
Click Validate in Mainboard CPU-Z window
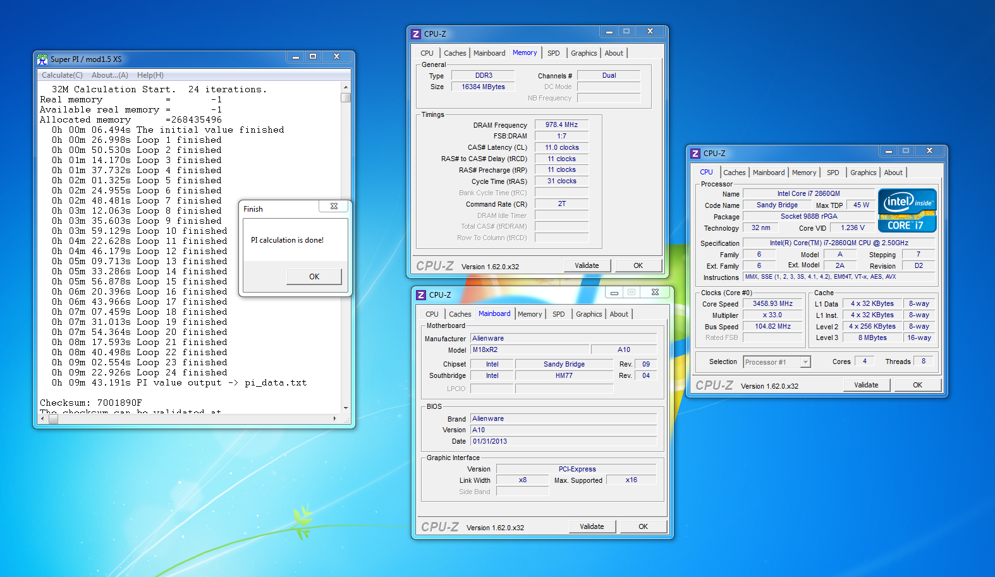tap(592, 526)
